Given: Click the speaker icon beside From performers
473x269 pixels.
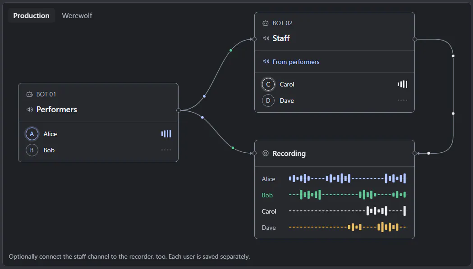Looking at the screenshot, I should (266, 62).
